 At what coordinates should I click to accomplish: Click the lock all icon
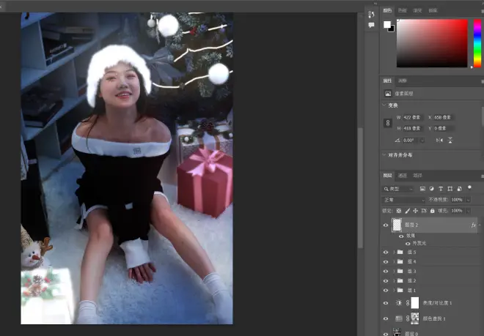[431, 211]
